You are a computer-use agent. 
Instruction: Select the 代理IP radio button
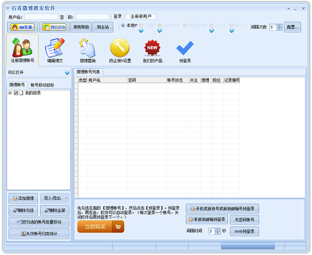(141, 25)
